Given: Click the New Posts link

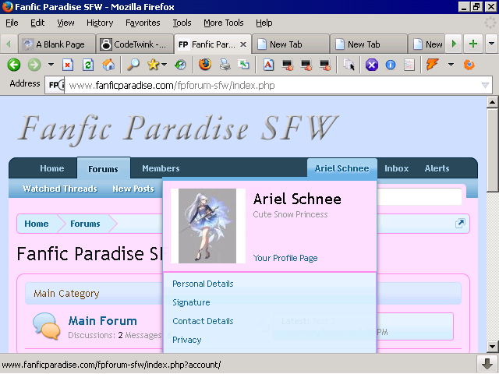Looking at the screenshot, I should [133, 189].
